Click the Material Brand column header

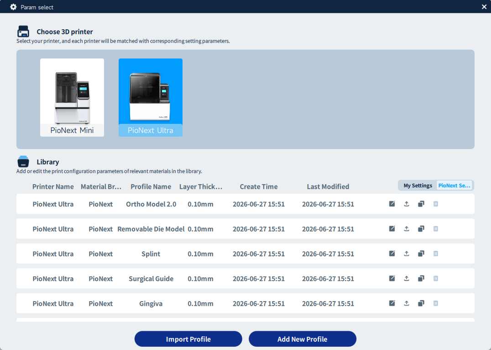coord(101,186)
